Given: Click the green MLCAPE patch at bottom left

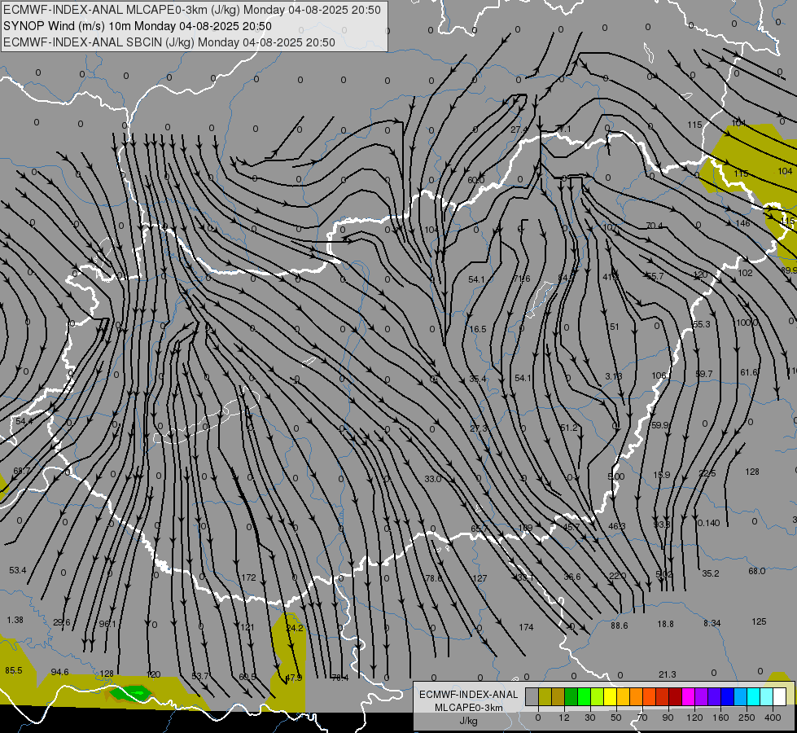Looking at the screenshot, I should [x=131, y=692].
